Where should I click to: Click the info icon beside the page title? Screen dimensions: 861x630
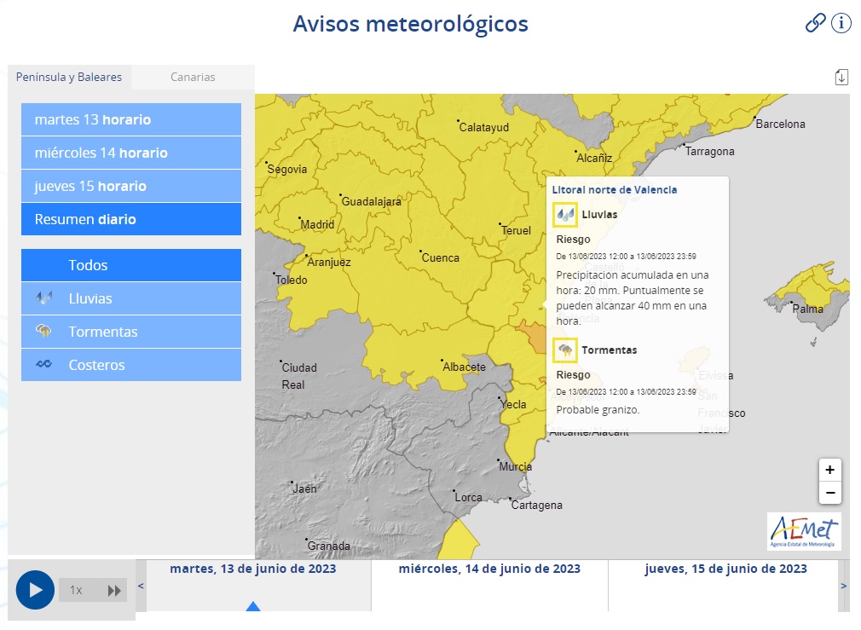coord(841,24)
